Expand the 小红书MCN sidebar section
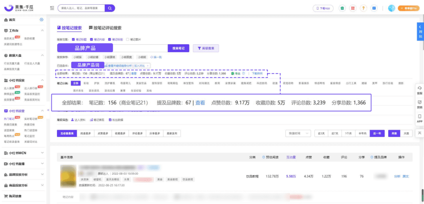424x204 pixels. pyautogui.click(x=42, y=153)
